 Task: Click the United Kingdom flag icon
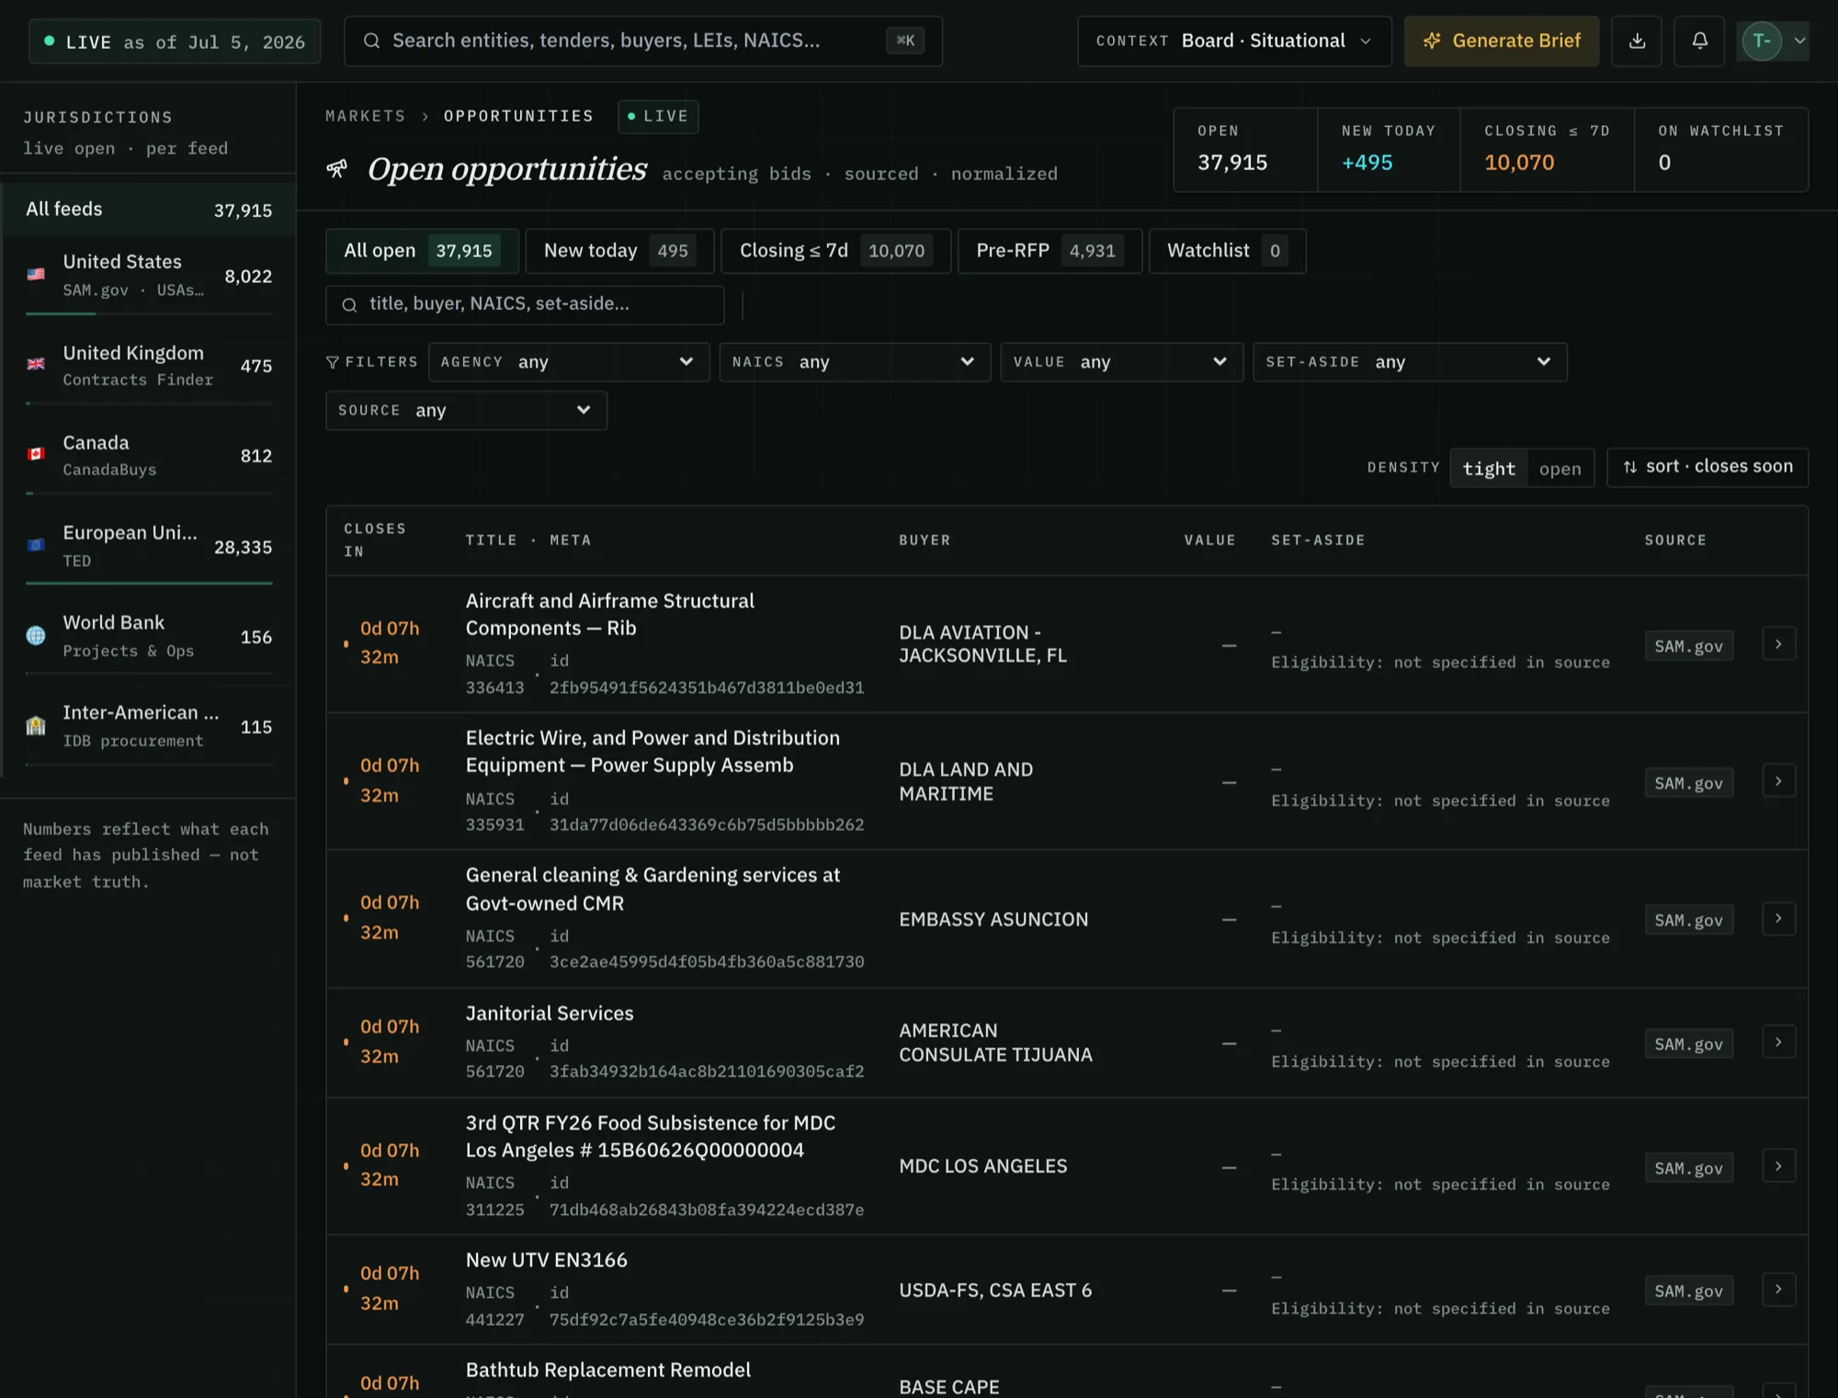pyautogui.click(x=36, y=365)
